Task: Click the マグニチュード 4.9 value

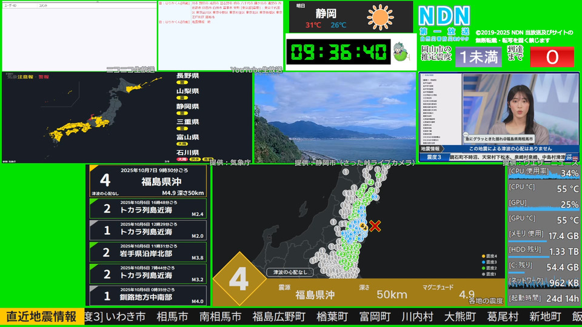Action: (x=467, y=295)
